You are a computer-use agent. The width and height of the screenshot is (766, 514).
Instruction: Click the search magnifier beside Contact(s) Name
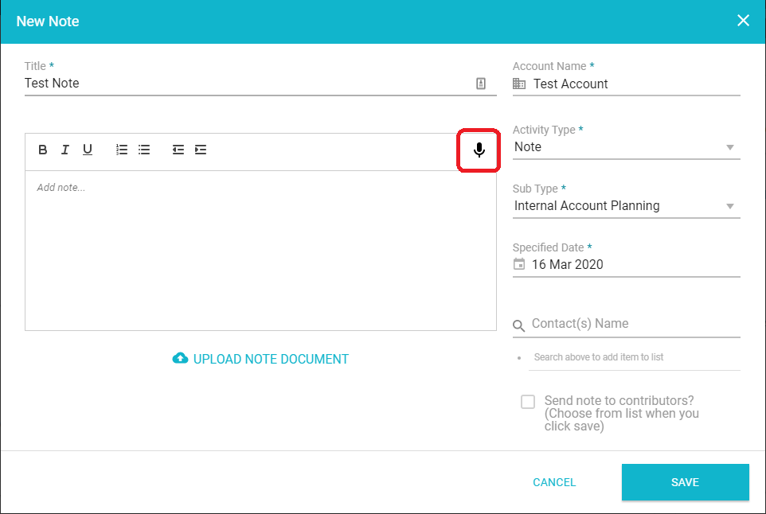click(519, 325)
